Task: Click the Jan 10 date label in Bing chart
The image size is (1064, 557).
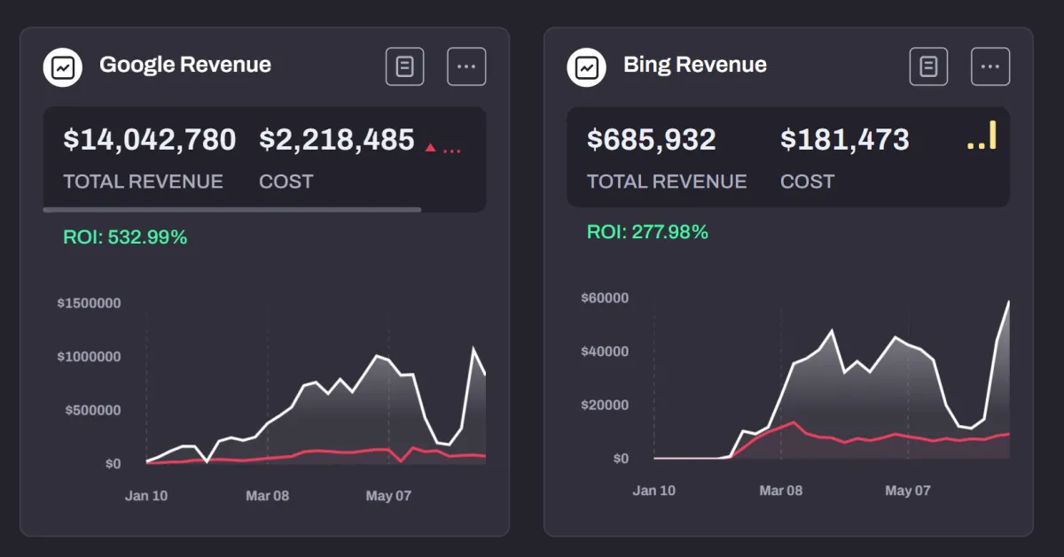Action: tap(654, 491)
